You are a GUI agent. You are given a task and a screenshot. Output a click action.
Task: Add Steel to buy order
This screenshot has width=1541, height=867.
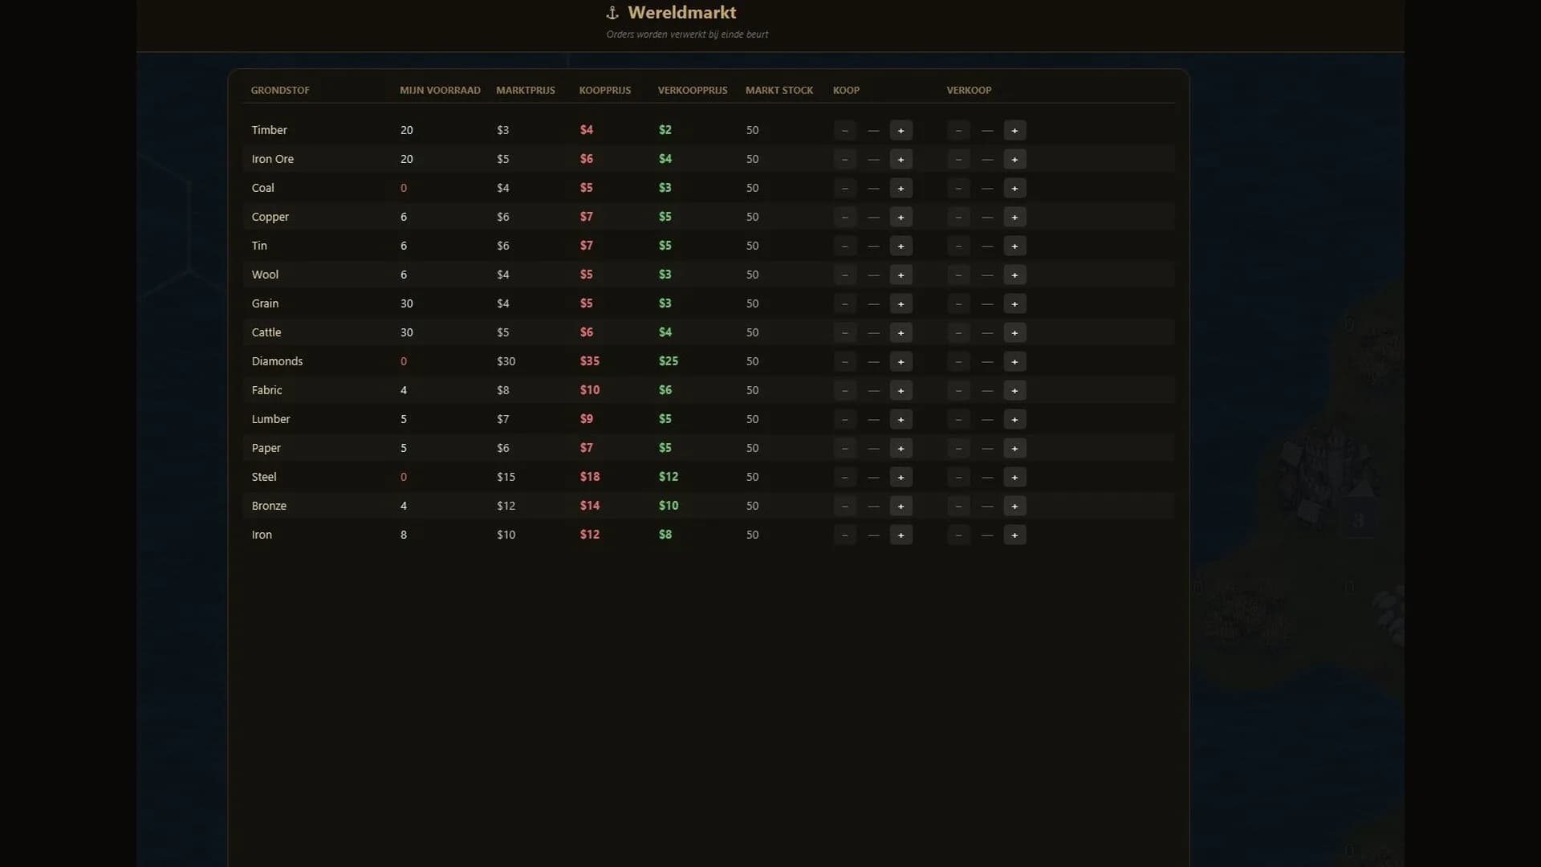[x=901, y=477]
